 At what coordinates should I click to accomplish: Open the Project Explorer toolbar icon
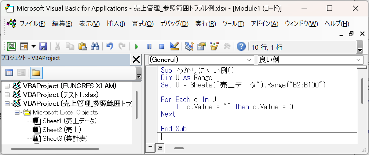(189, 46)
